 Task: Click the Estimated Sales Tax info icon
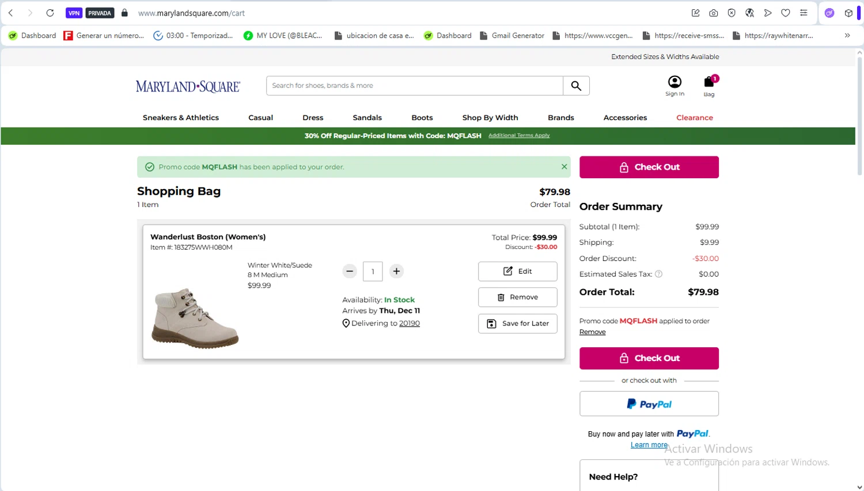(x=659, y=274)
